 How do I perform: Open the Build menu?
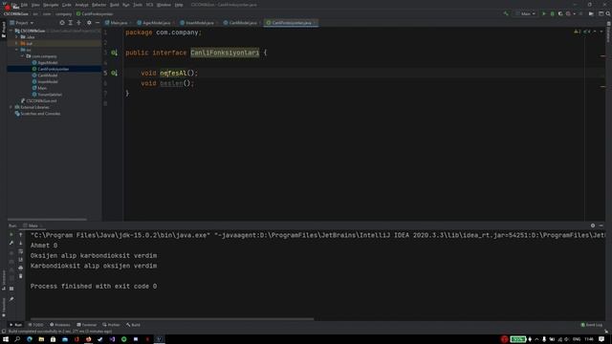[115, 5]
